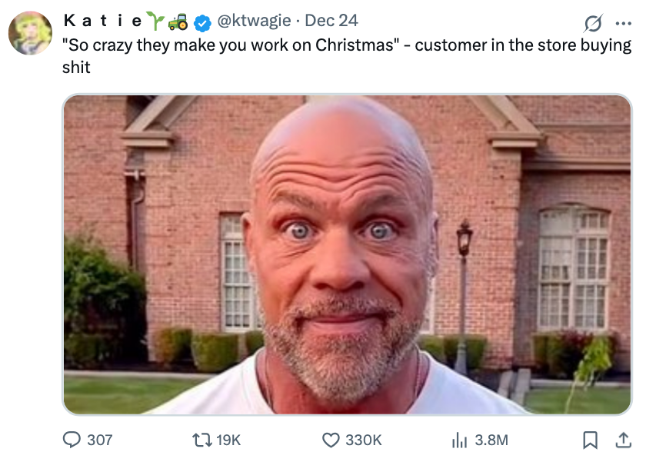Reply to the tweet using the speech bubble icon
Image resolution: width=646 pixels, height=462 pixels.
coord(71,440)
